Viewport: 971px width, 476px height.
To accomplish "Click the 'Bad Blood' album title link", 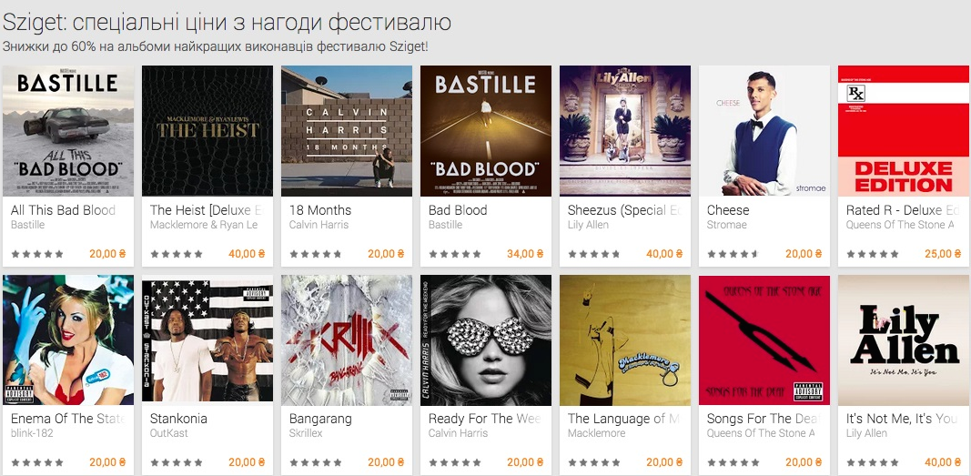I will 458,210.
